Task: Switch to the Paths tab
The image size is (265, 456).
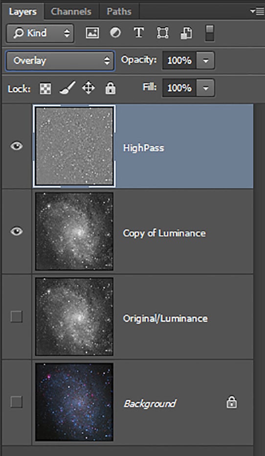Action: click(x=119, y=11)
